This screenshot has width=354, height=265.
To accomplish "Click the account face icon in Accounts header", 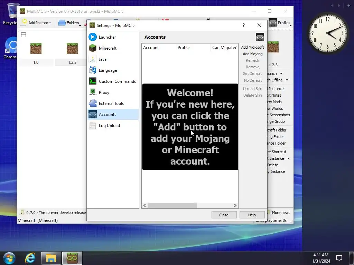I will coord(260,37).
